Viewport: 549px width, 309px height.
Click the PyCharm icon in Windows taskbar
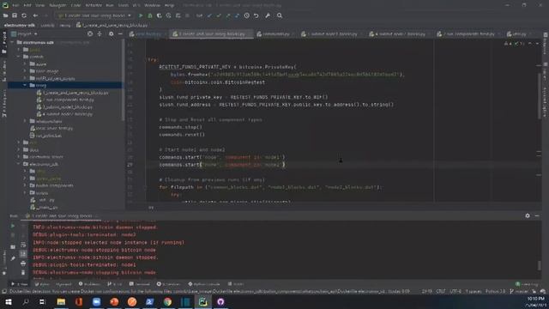[202, 301]
